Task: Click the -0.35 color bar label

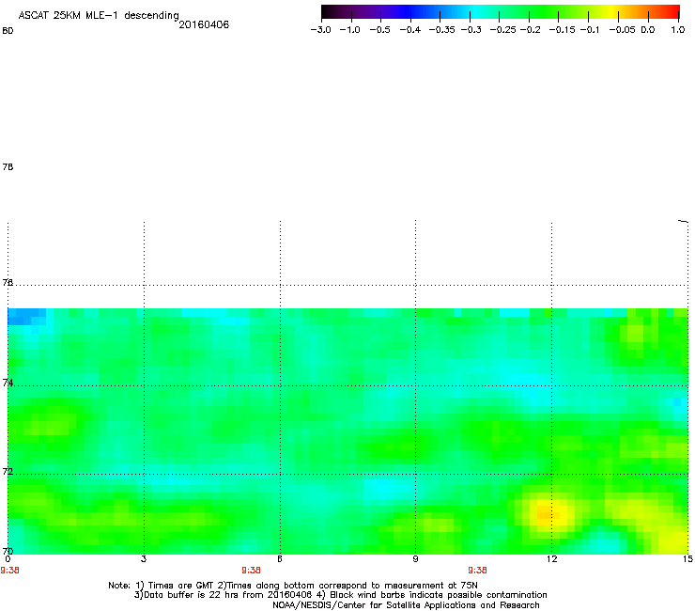Action: pyautogui.click(x=441, y=30)
